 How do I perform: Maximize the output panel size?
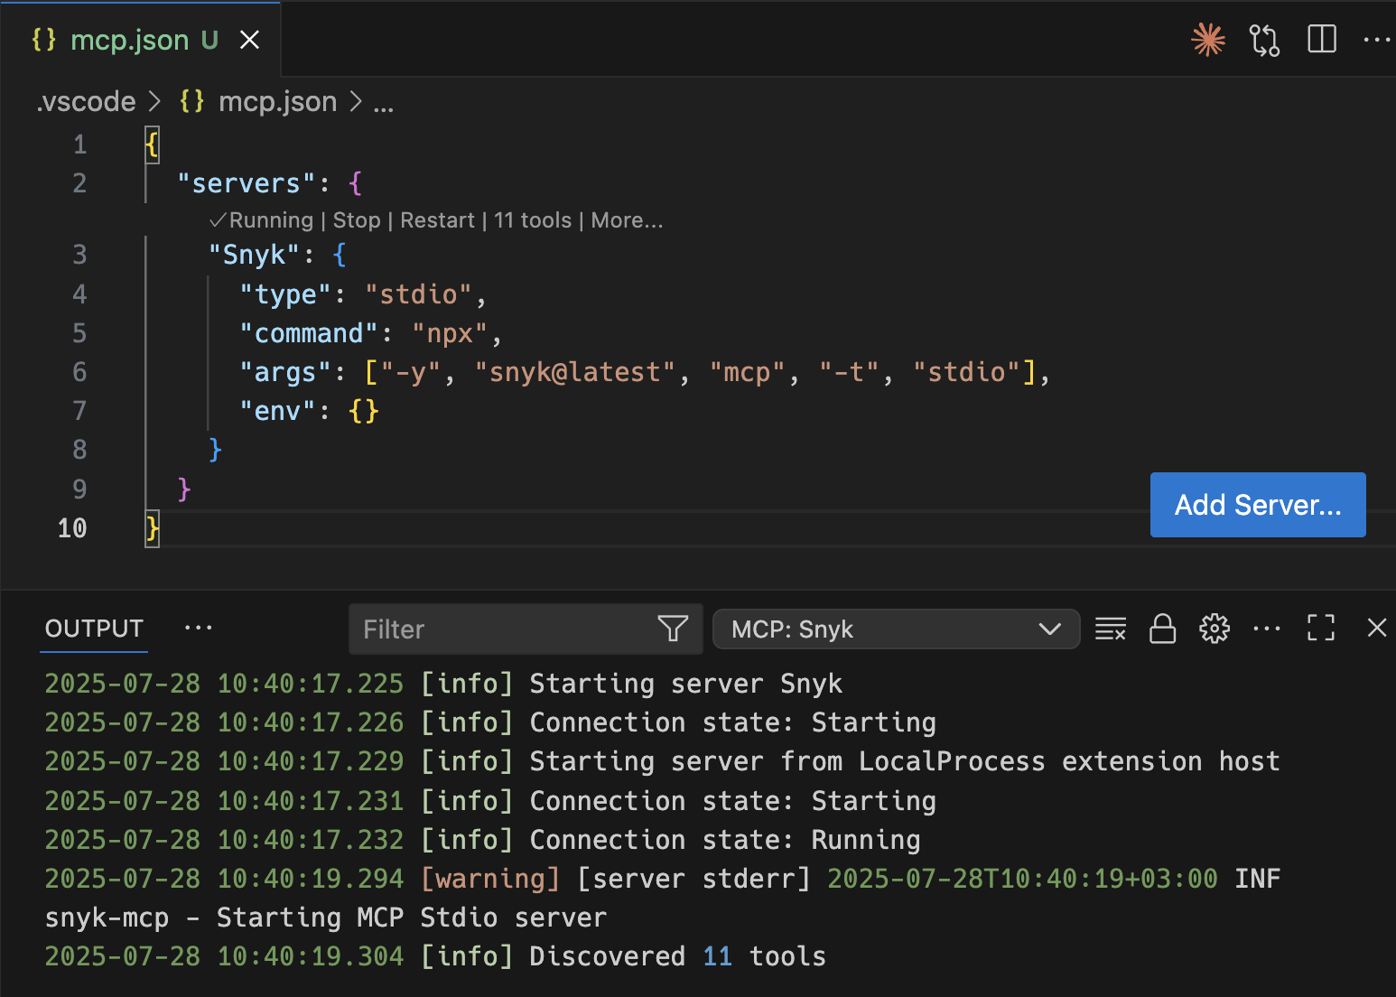(x=1320, y=629)
